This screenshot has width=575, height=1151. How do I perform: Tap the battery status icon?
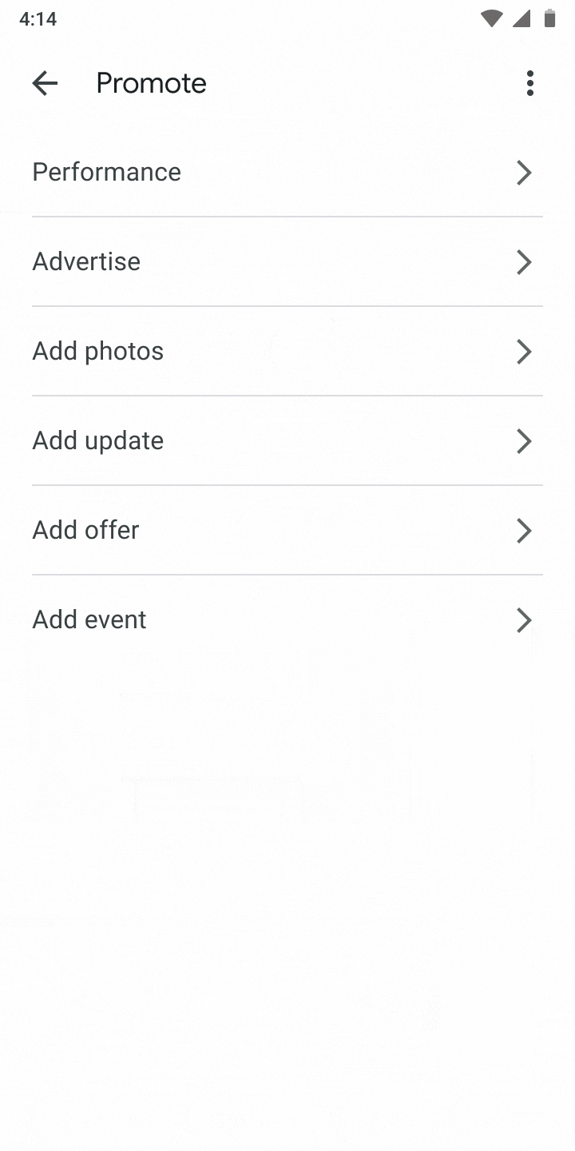coord(549,18)
